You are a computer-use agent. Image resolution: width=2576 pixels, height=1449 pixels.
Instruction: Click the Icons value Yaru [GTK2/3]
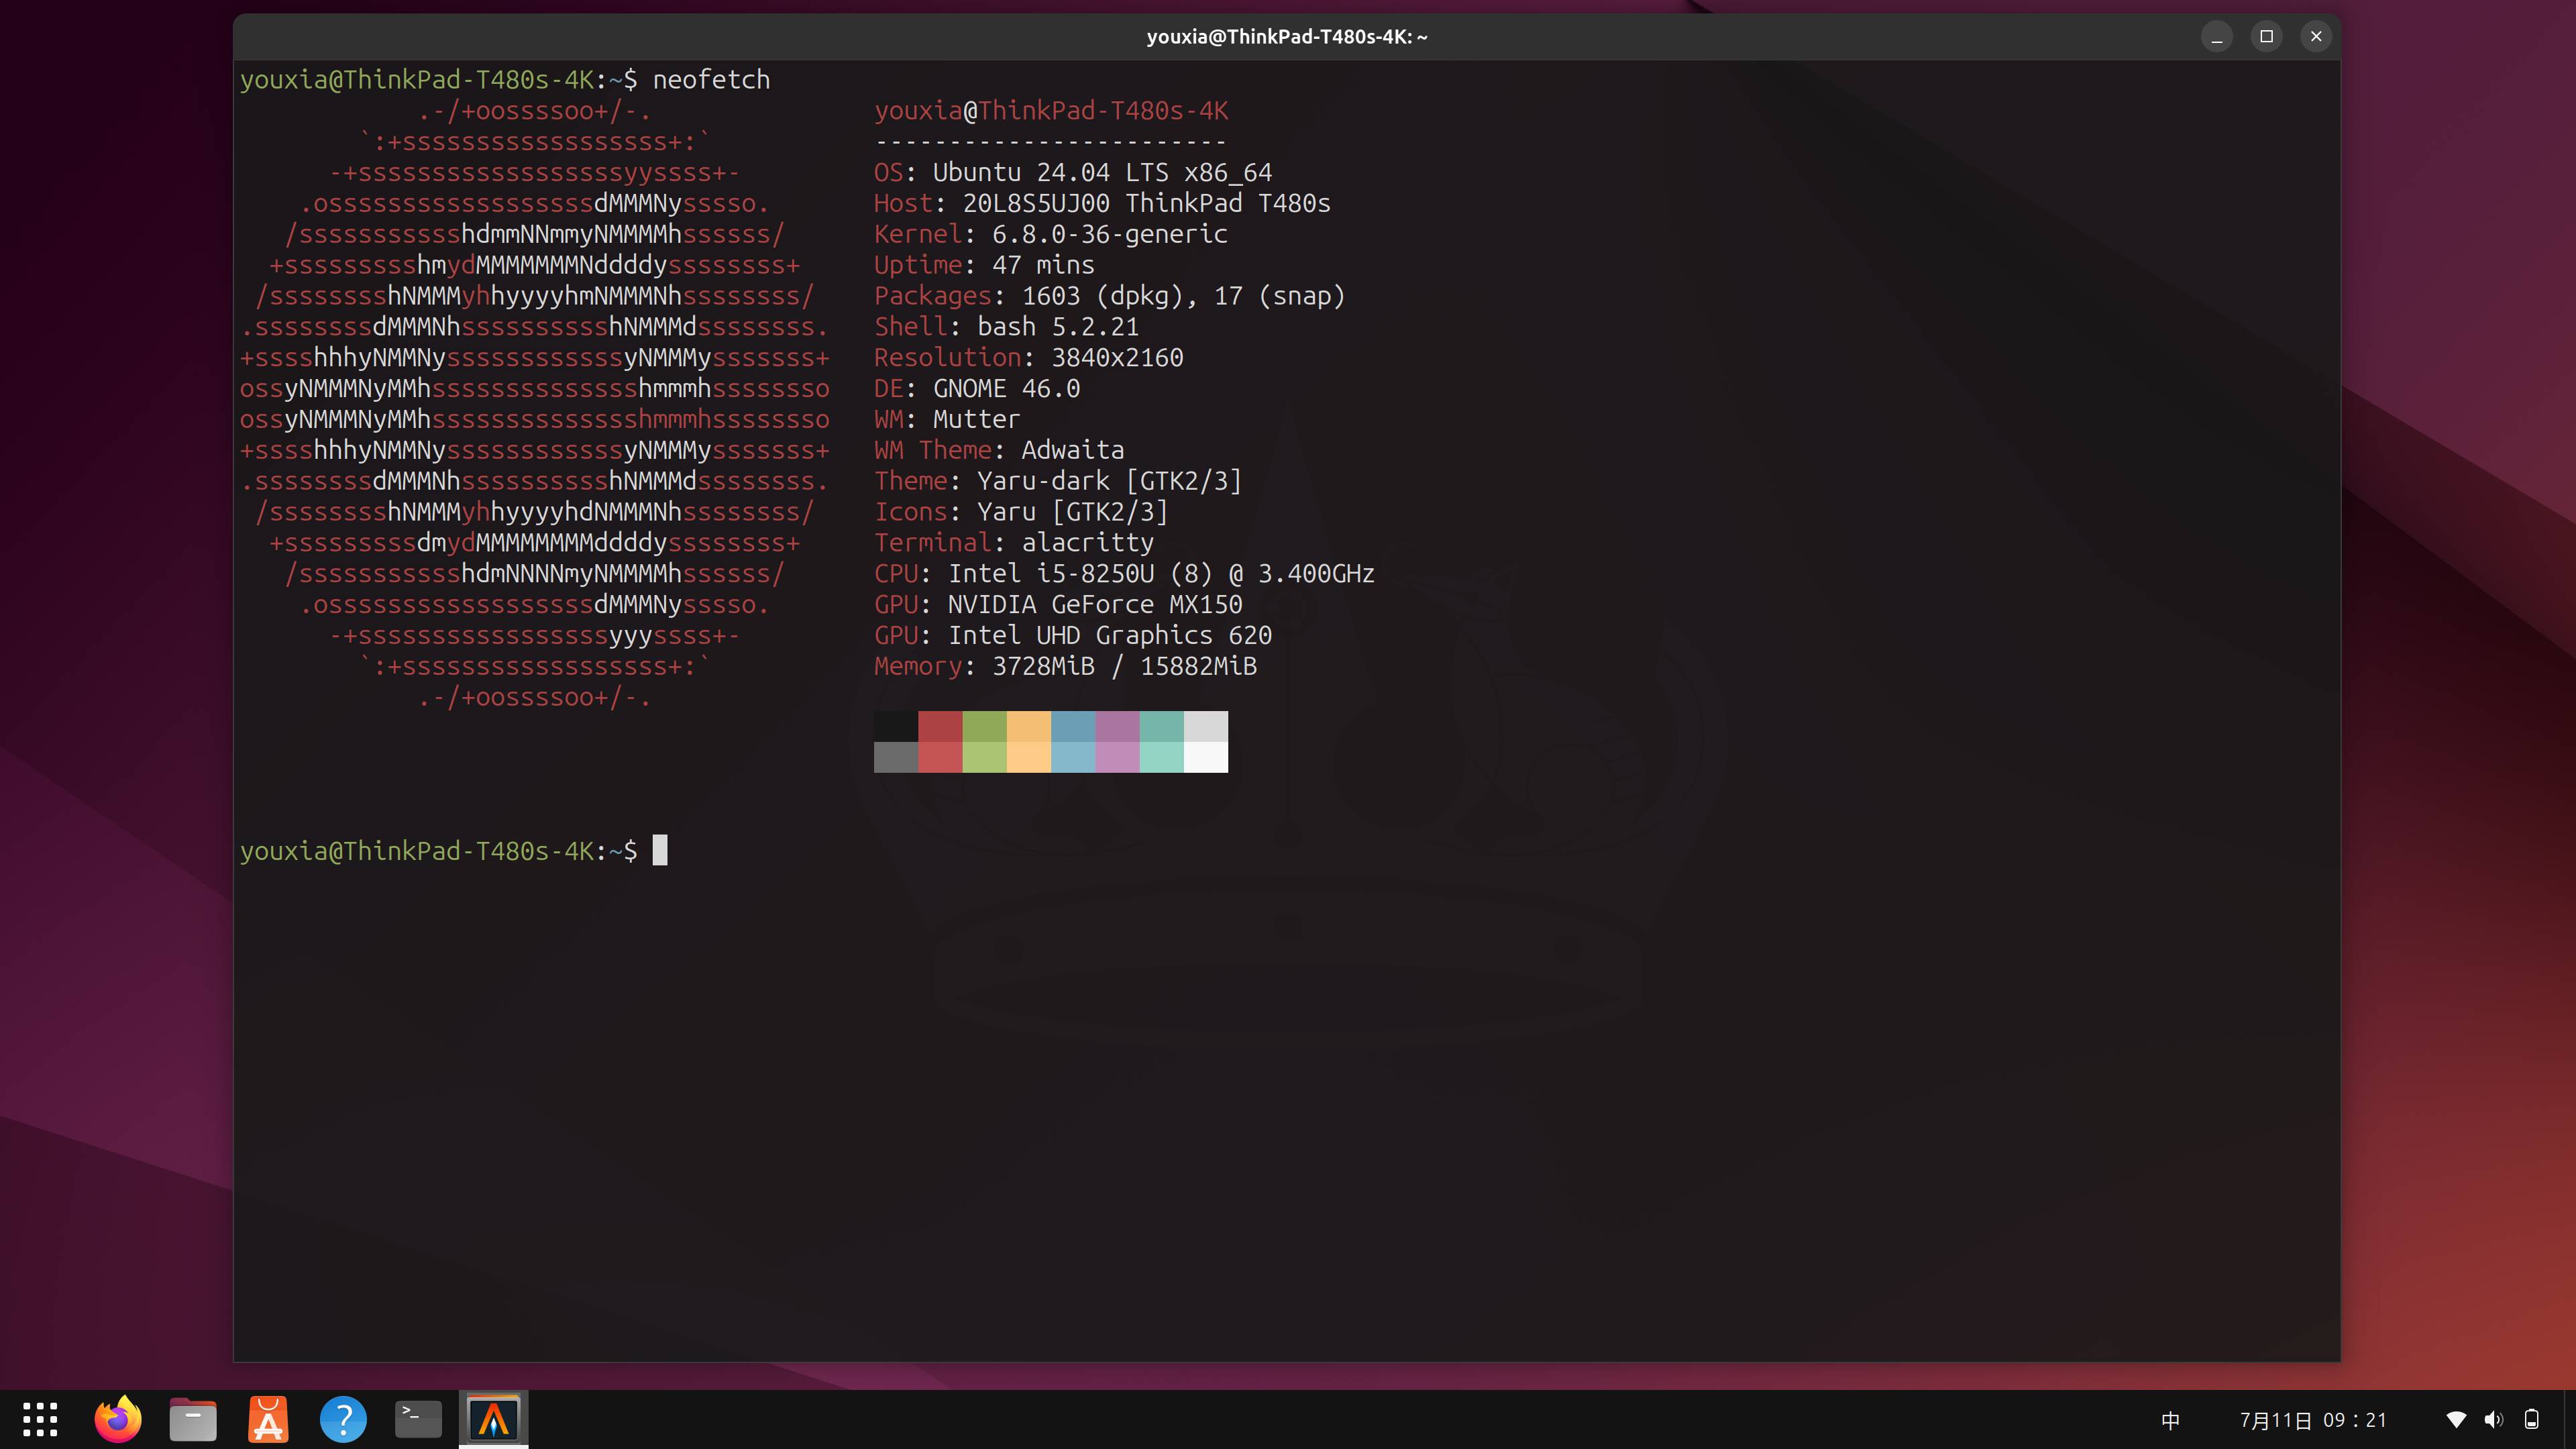(x=1073, y=512)
